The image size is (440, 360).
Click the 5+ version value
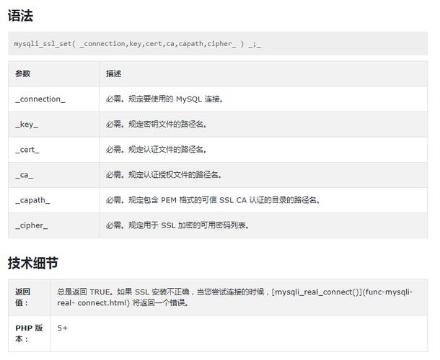coord(62,328)
